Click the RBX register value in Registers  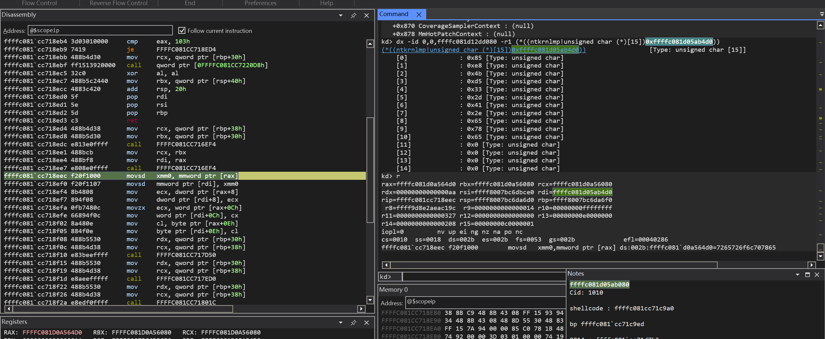pyautogui.click(x=142, y=333)
